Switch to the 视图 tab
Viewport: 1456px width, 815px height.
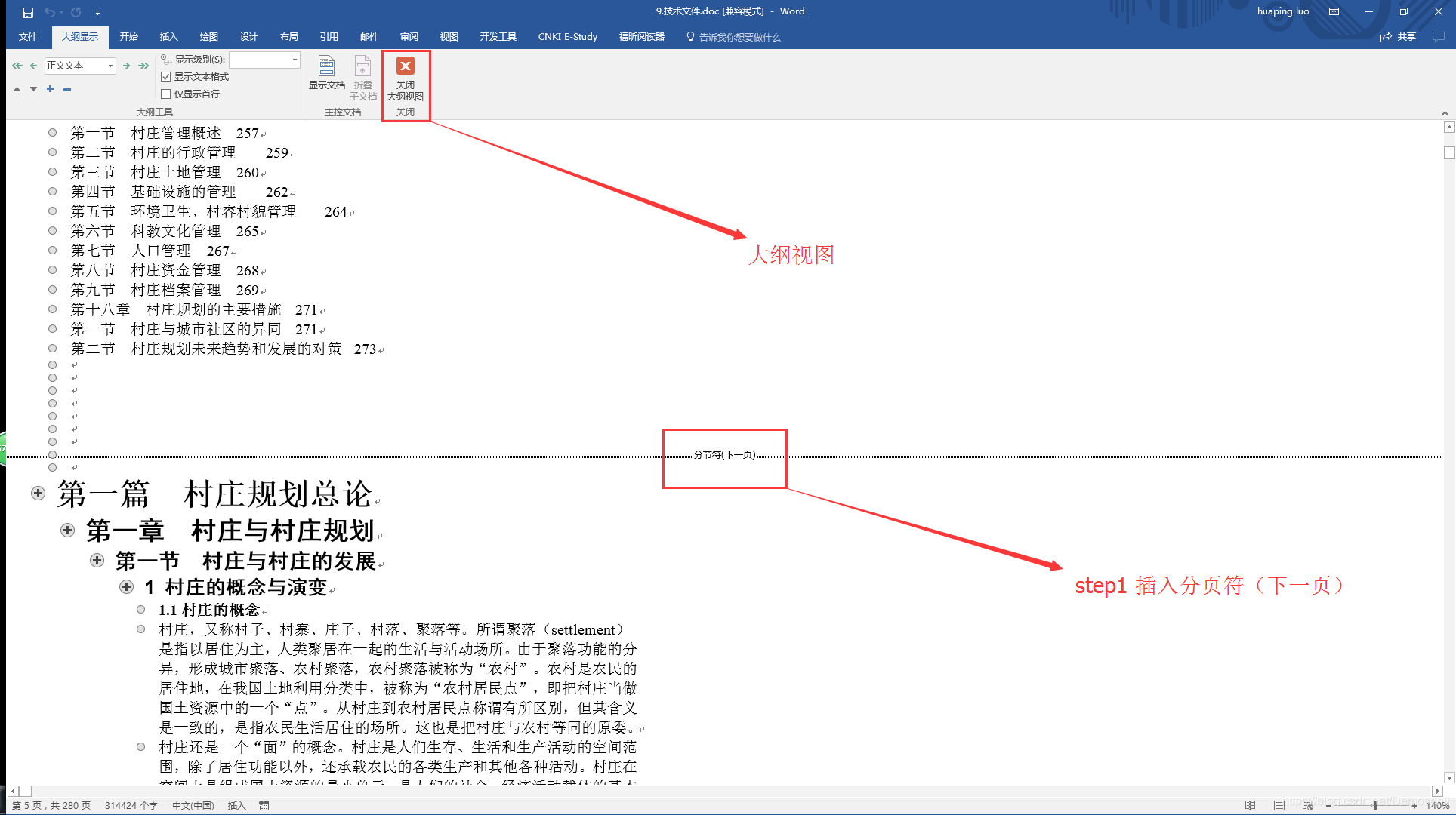pyautogui.click(x=449, y=37)
